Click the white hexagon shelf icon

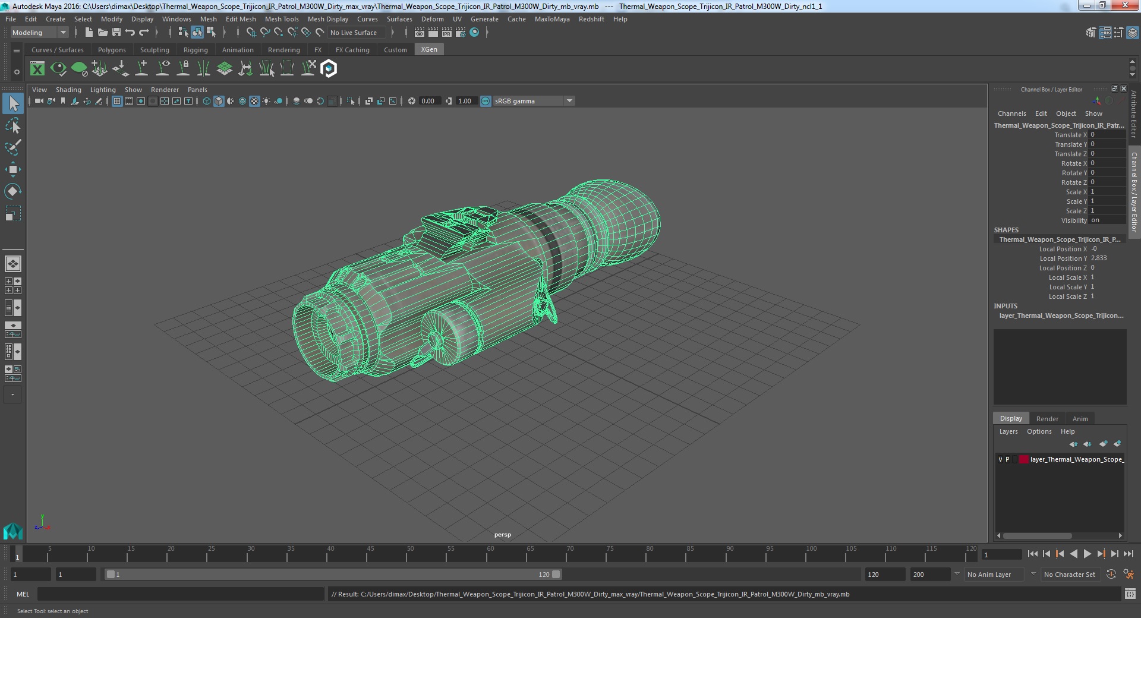329,69
